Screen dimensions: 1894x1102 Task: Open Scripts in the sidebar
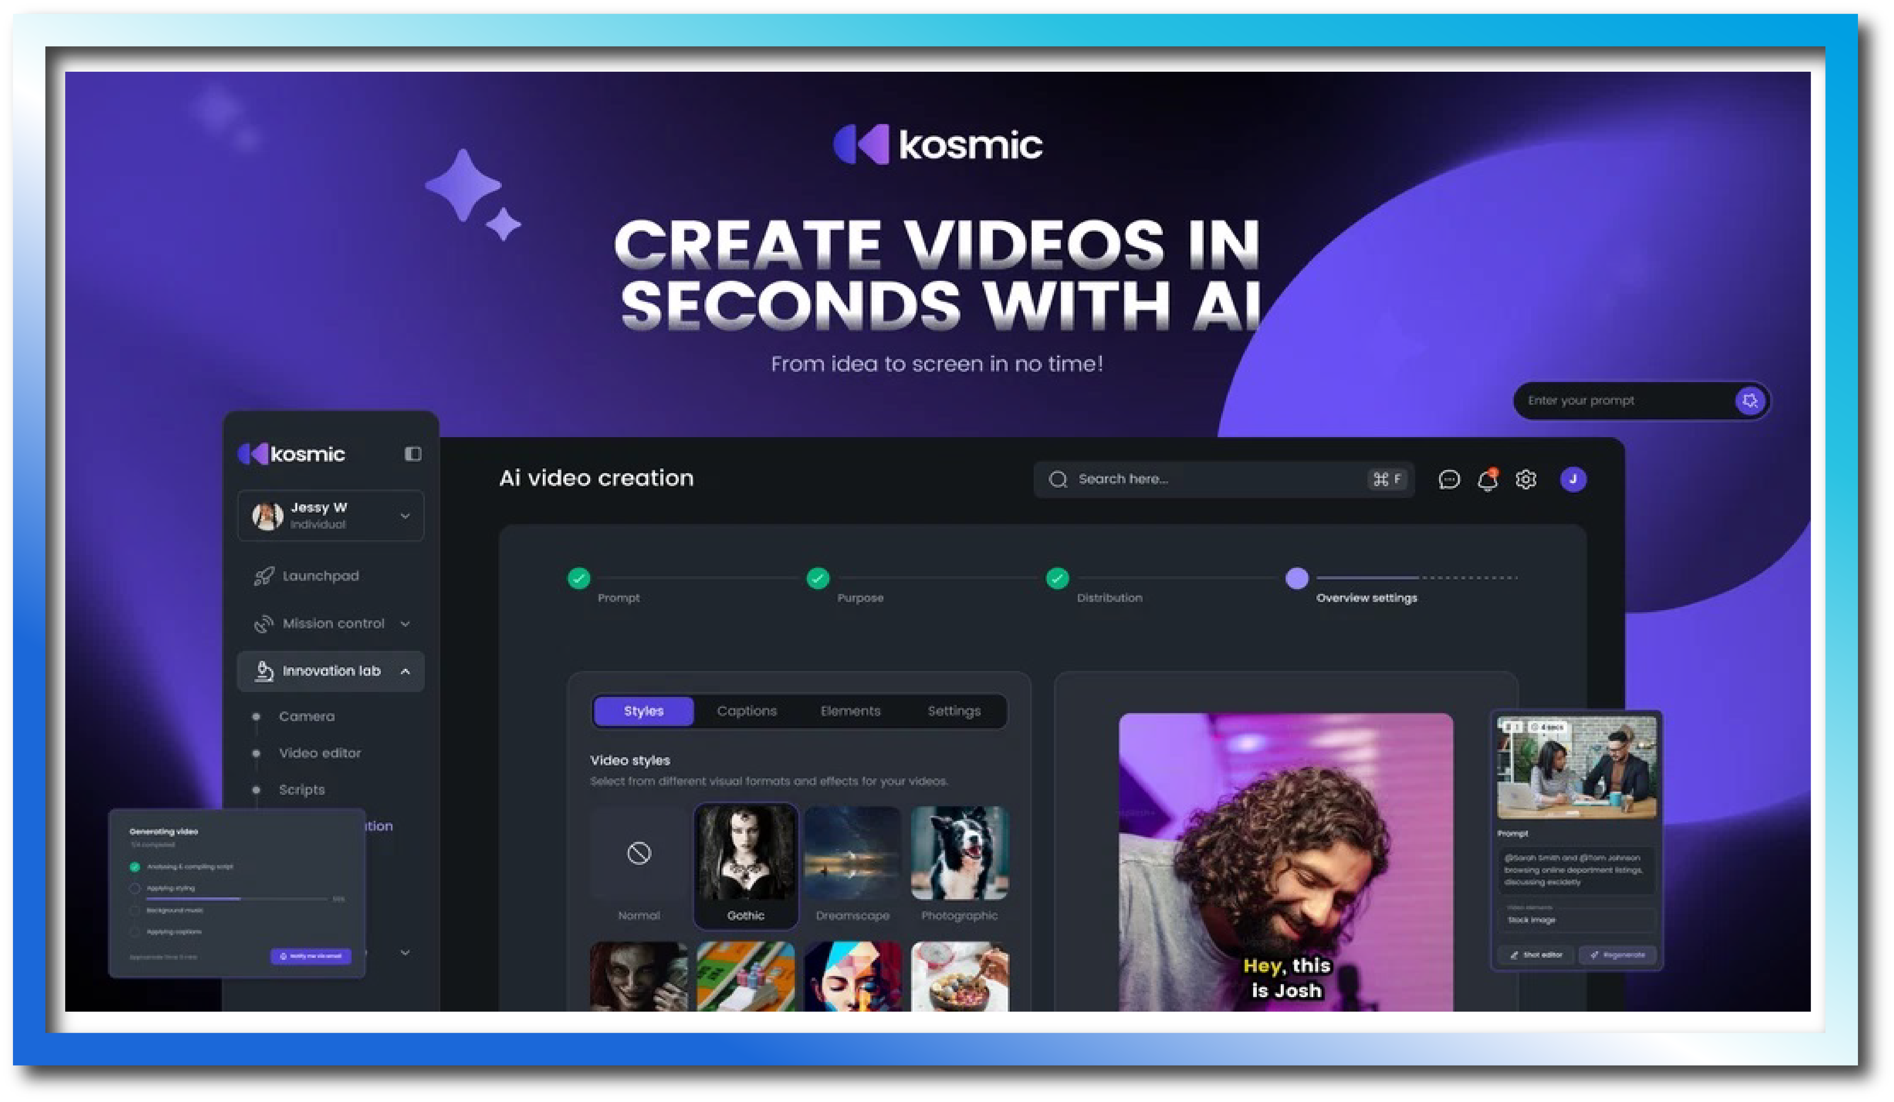tap(301, 789)
